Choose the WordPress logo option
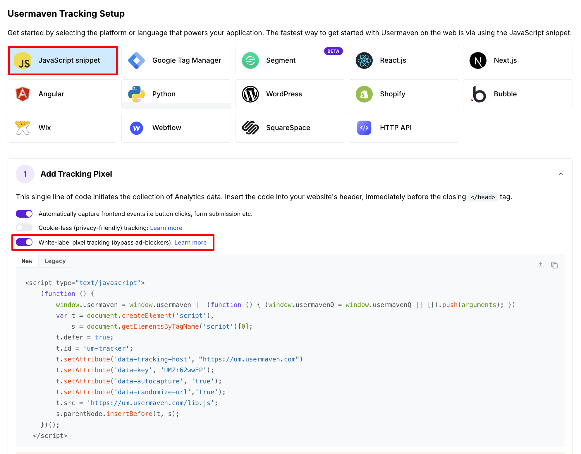The image size is (581, 454). click(x=250, y=94)
